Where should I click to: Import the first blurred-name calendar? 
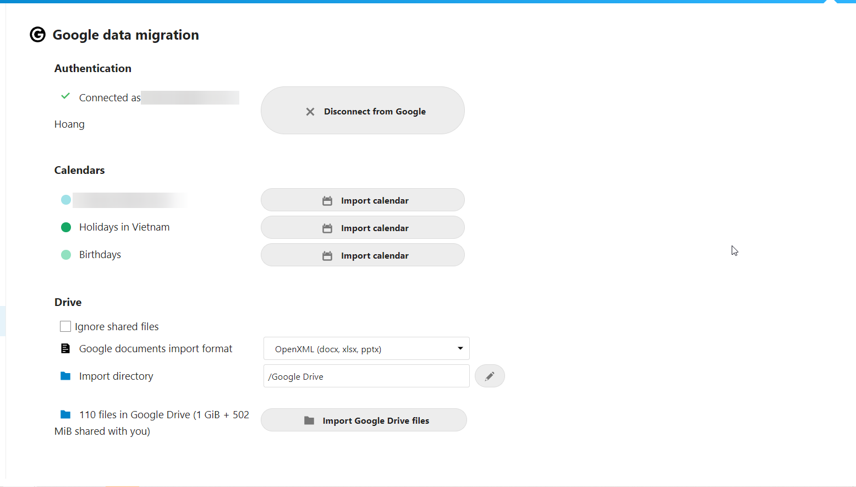[363, 200]
